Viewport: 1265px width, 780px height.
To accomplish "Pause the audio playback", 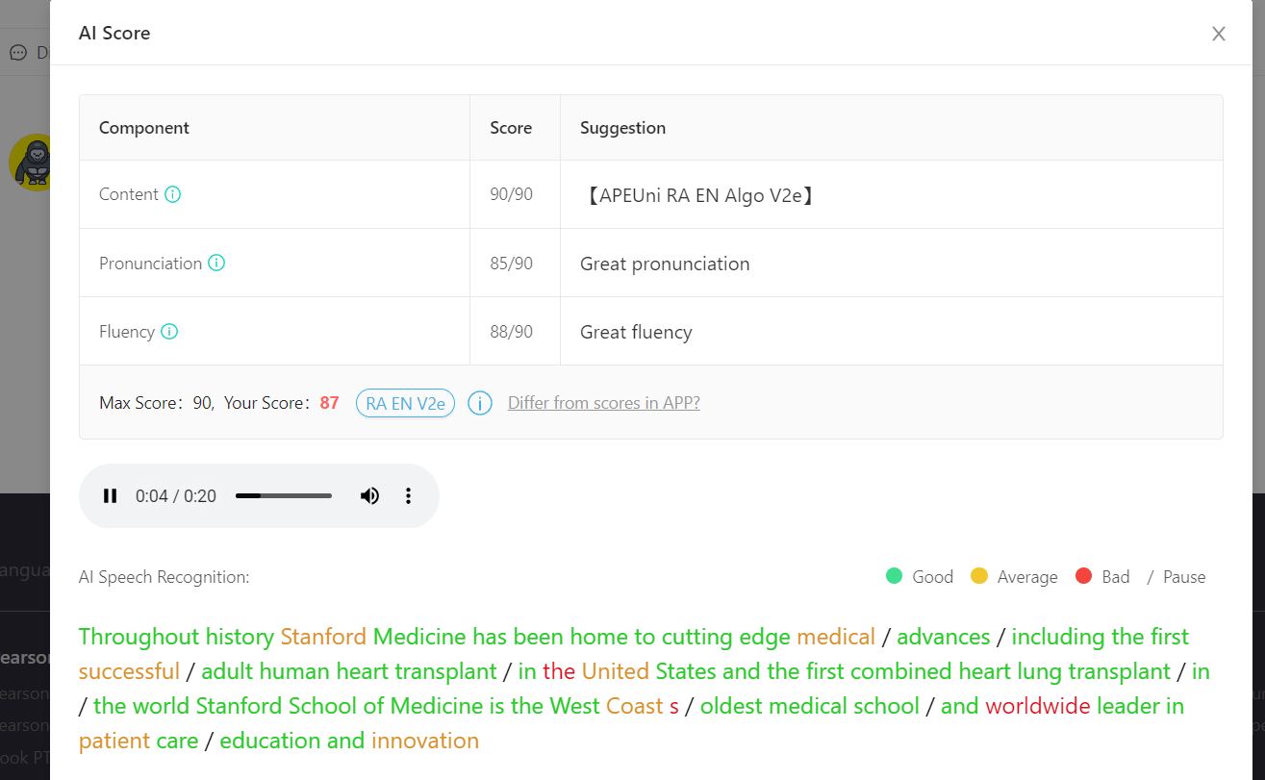I will coord(111,496).
